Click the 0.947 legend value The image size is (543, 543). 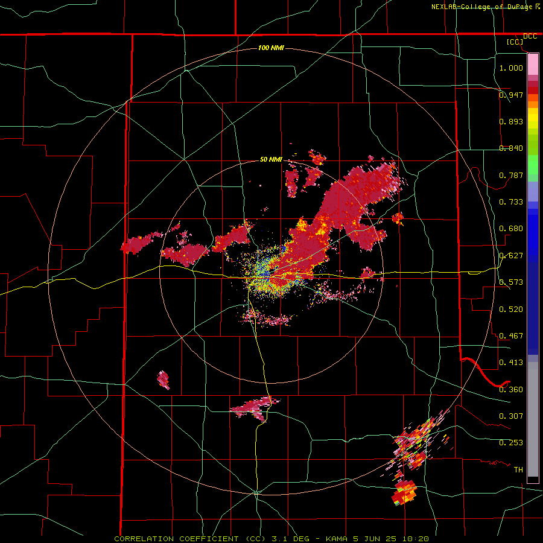511,95
